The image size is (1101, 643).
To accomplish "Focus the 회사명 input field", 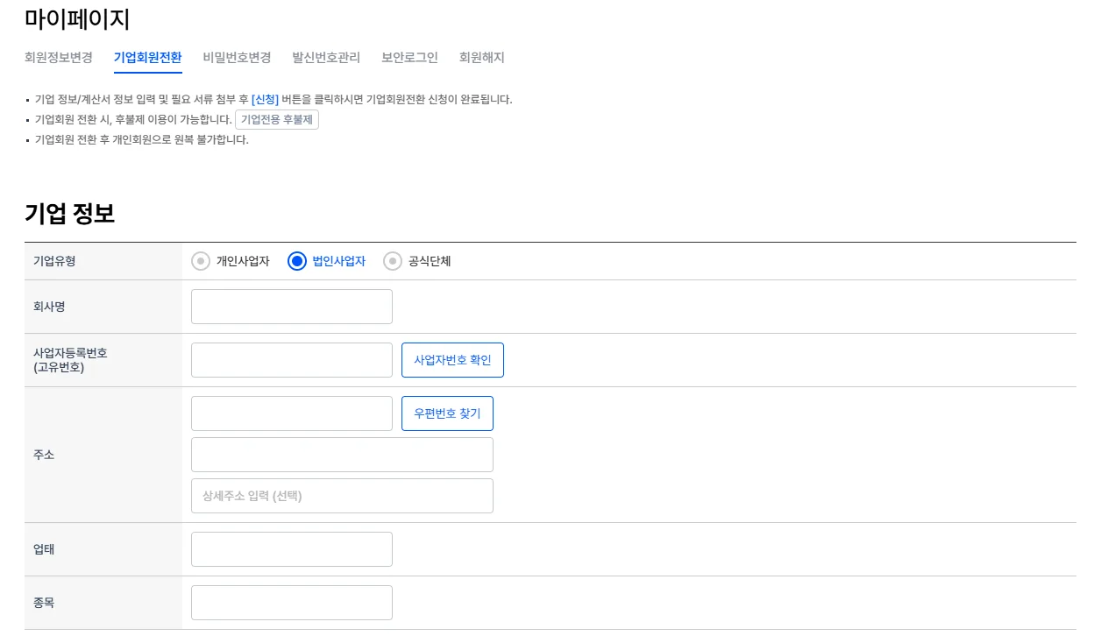I will point(291,307).
